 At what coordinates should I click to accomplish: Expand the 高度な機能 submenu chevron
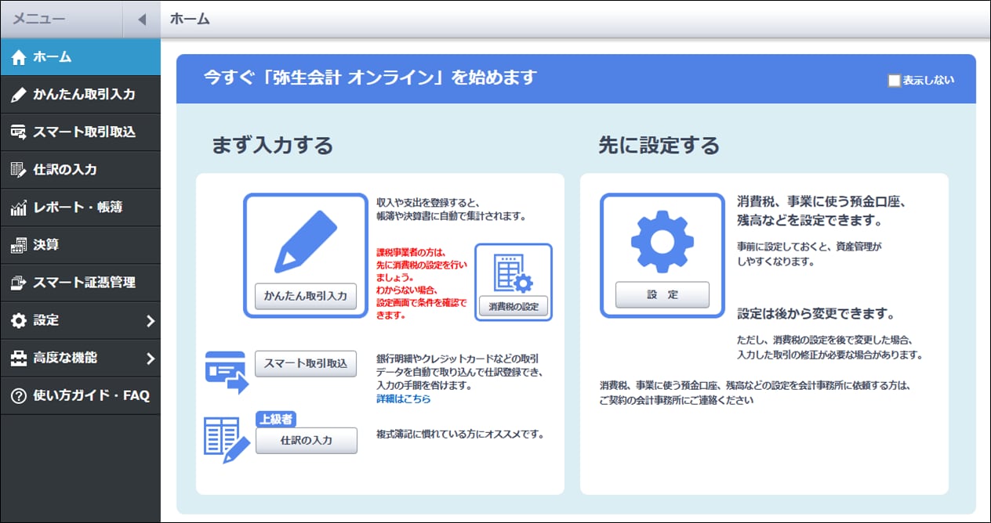pyautogui.click(x=150, y=358)
